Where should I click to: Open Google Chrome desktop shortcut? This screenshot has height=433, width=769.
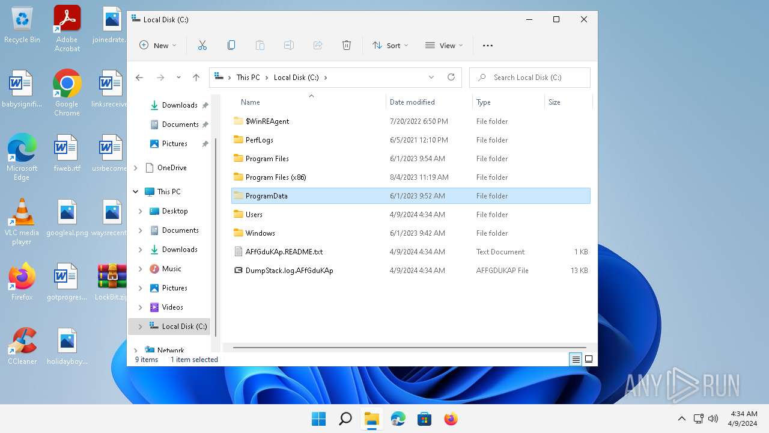[67, 93]
